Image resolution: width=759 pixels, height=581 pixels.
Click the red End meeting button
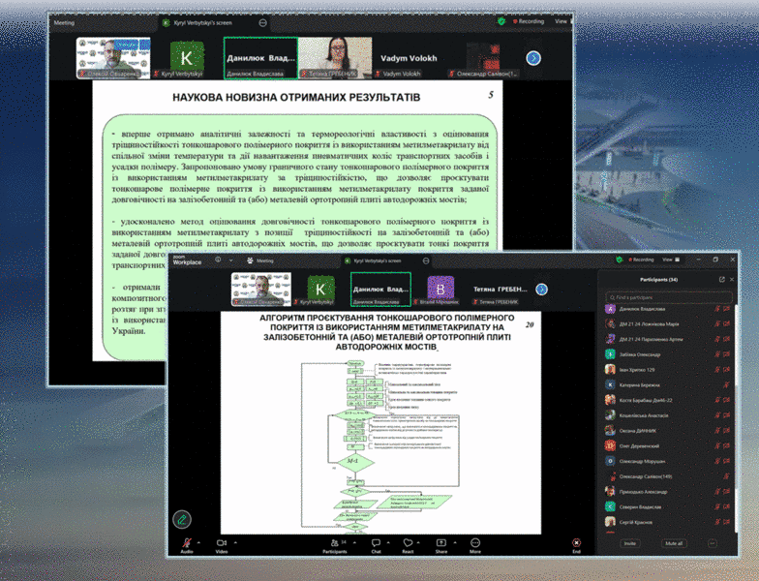[x=576, y=543]
